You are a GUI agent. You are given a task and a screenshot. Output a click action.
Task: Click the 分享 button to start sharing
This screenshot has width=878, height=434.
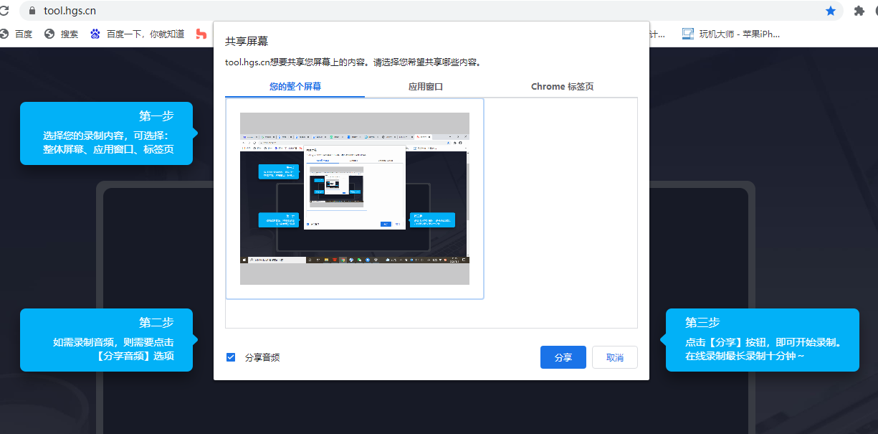pos(563,357)
